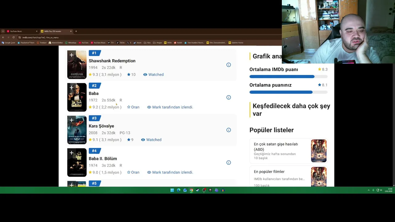Close the IMDb Top 250 movies tab
This screenshot has height=222, width=395.
pyautogui.click(x=71, y=31)
